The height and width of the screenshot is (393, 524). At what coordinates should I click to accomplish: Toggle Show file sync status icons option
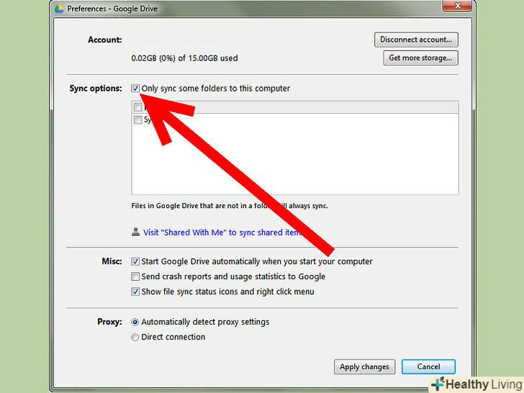135,292
